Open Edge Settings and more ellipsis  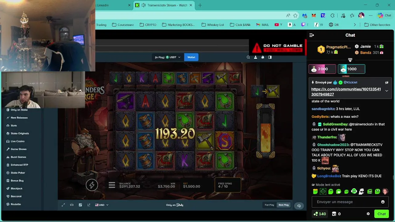point(371,15)
